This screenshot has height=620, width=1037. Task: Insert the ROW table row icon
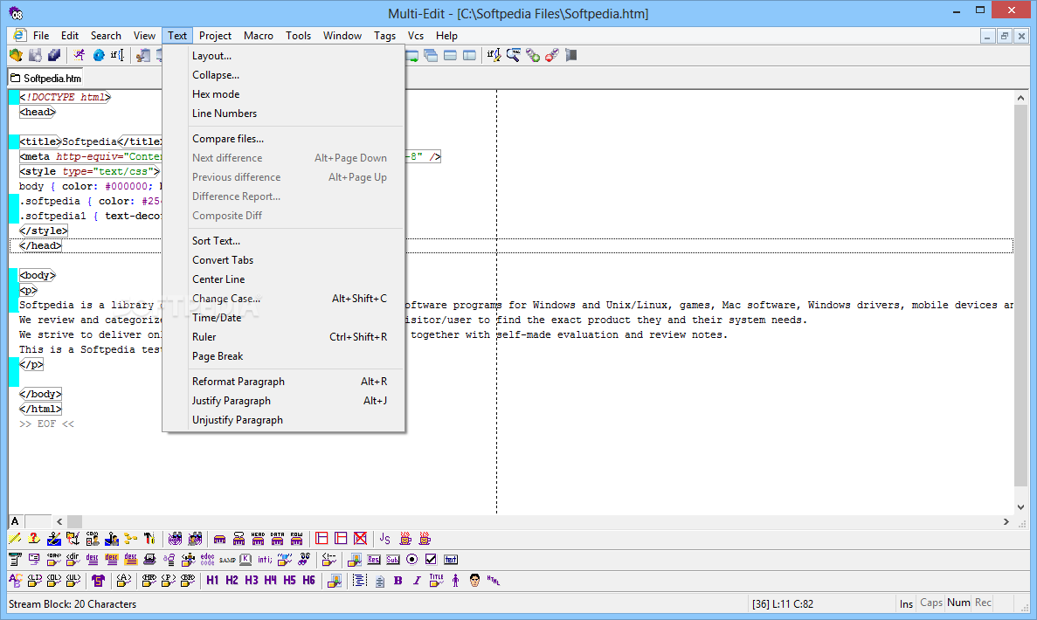coord(296,539)
